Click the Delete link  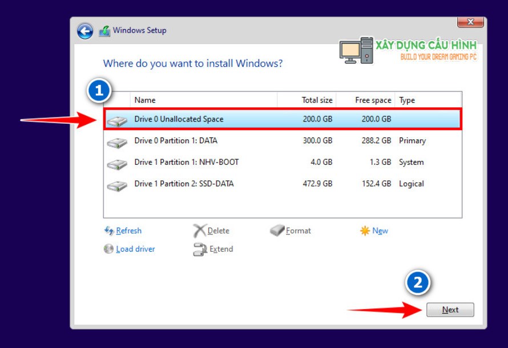219,230
